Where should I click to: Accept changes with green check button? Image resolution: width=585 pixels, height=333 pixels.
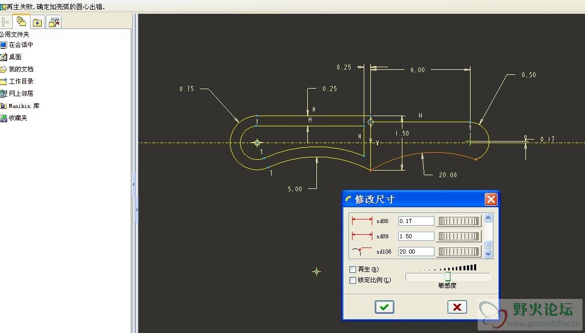(x=384, y=307)
